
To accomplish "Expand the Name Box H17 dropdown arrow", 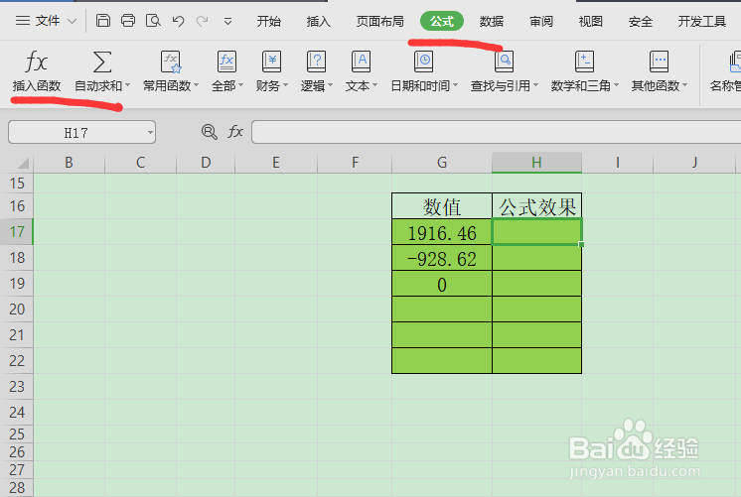I will 150,133.
